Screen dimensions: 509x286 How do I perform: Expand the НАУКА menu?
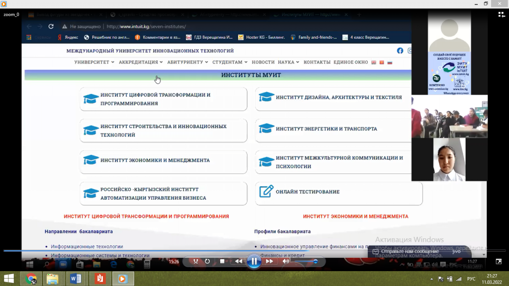pos(289,62)
